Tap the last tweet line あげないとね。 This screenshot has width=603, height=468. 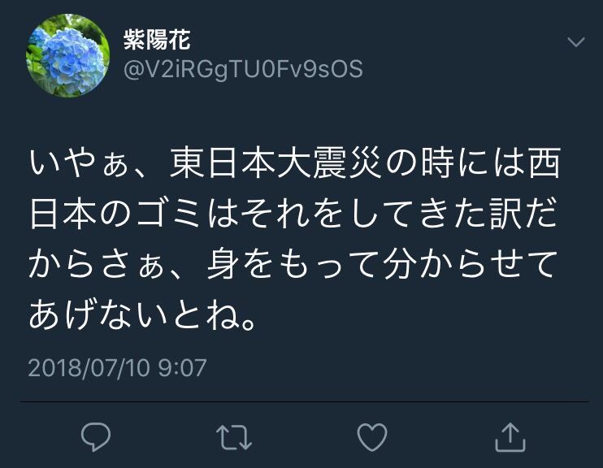(x=142, y=315)
